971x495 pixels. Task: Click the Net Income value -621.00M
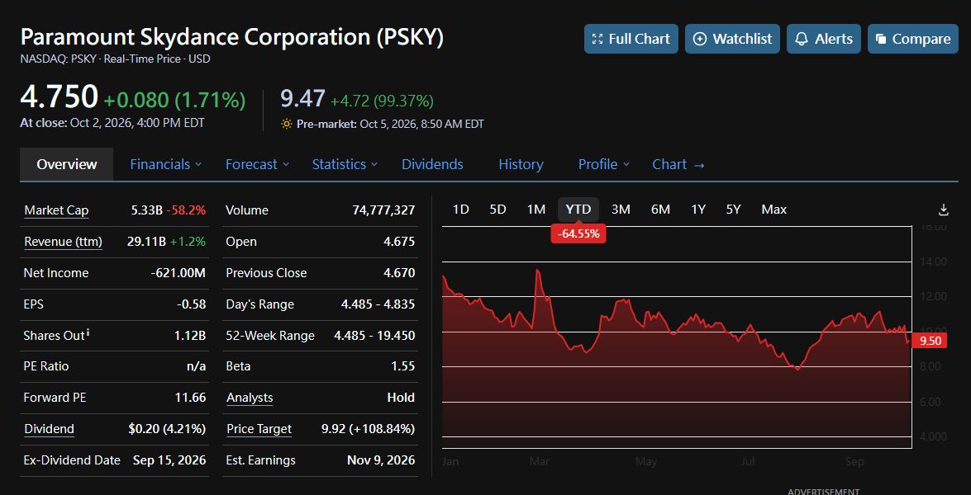[x=178, y=273]
